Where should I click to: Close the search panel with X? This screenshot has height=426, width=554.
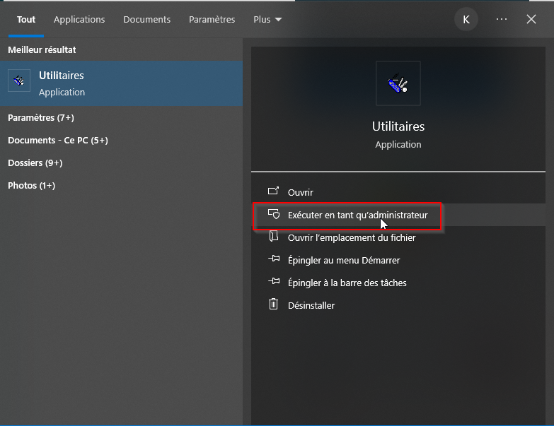pyautogui.click(x=531, y=19)
